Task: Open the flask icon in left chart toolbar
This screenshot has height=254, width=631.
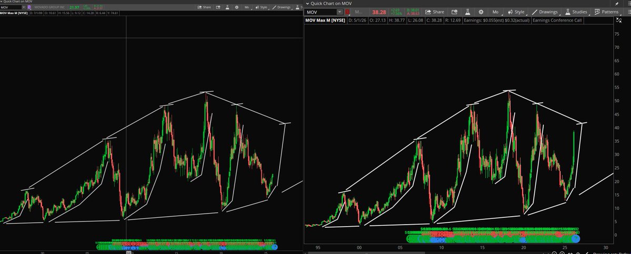Action: pos(227,7)
